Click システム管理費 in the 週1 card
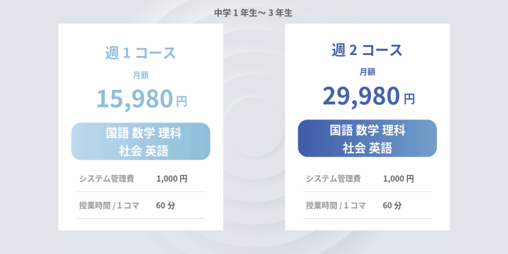The height and width of the screenshot is (254, 508). point(106,179)
